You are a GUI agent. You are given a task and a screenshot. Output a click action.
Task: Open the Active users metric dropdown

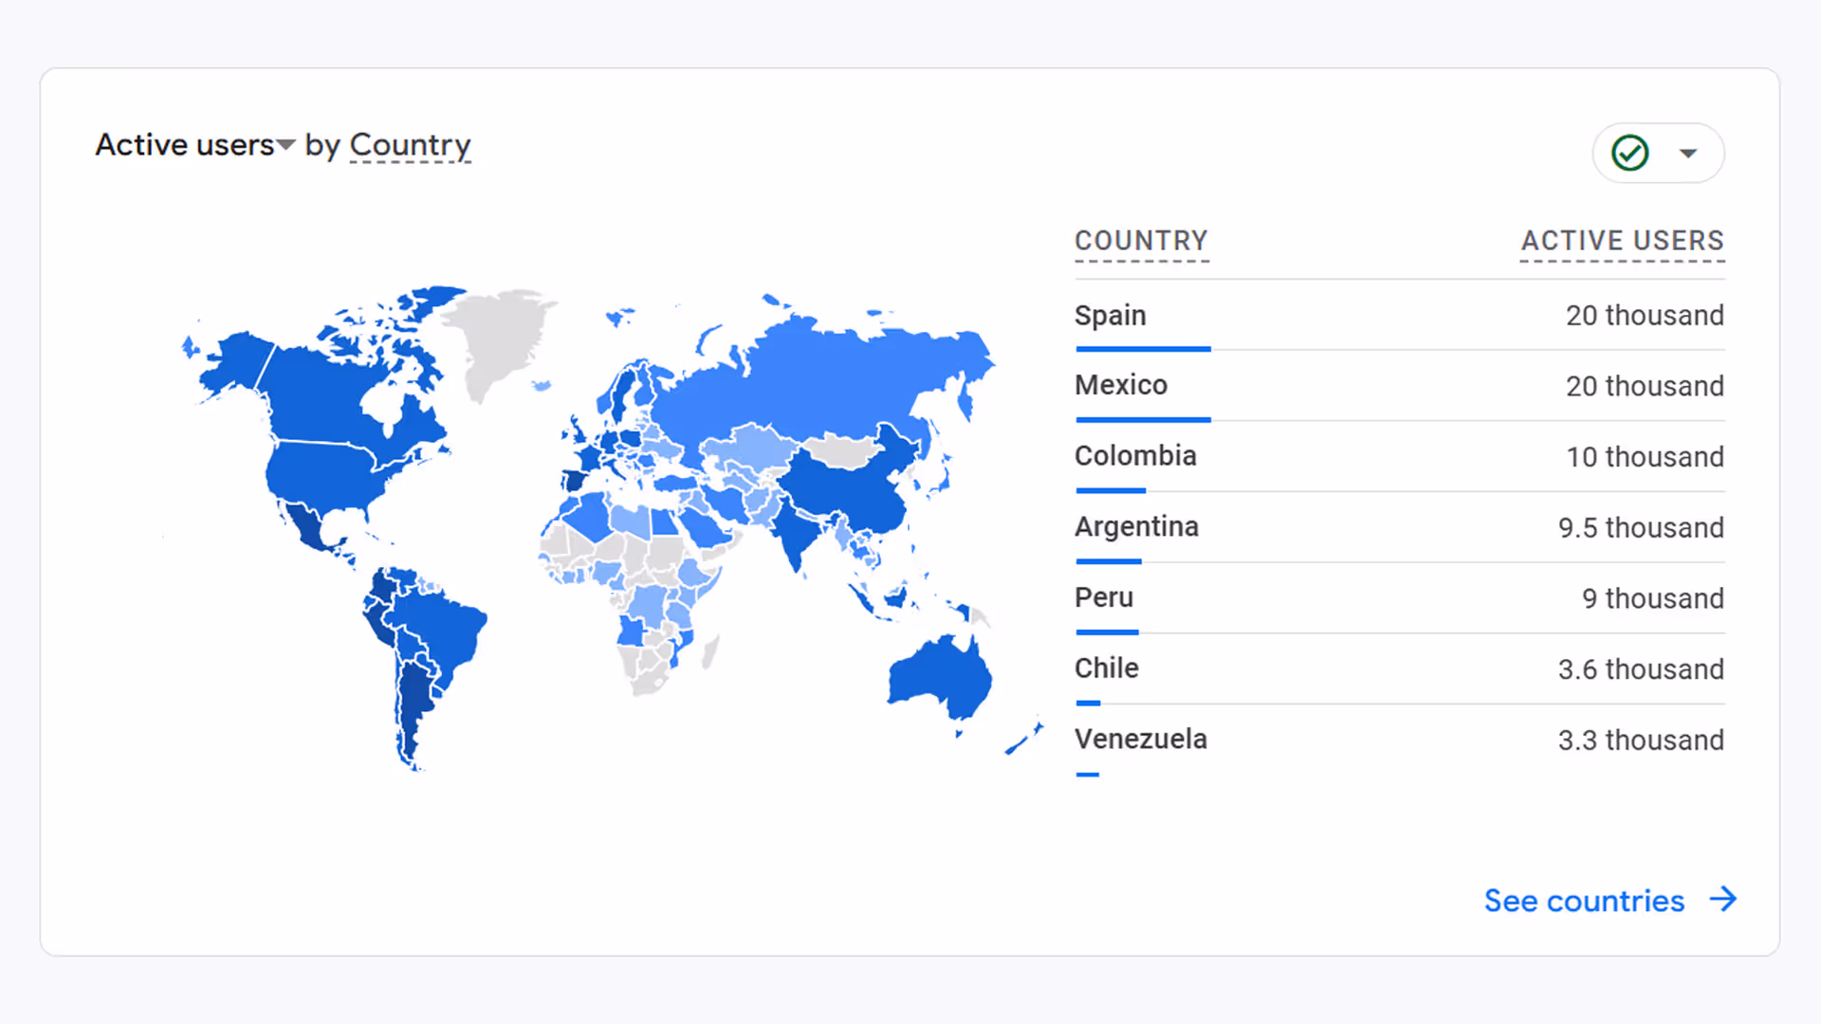(287, 145)
